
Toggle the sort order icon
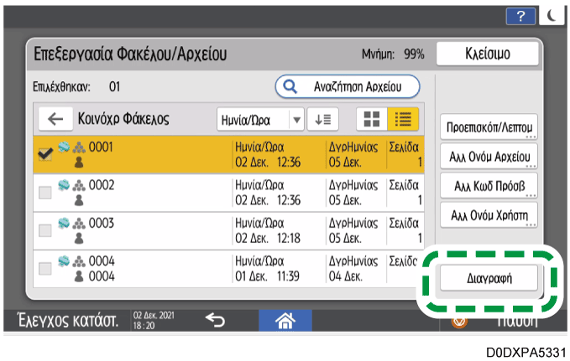(322, 119)
